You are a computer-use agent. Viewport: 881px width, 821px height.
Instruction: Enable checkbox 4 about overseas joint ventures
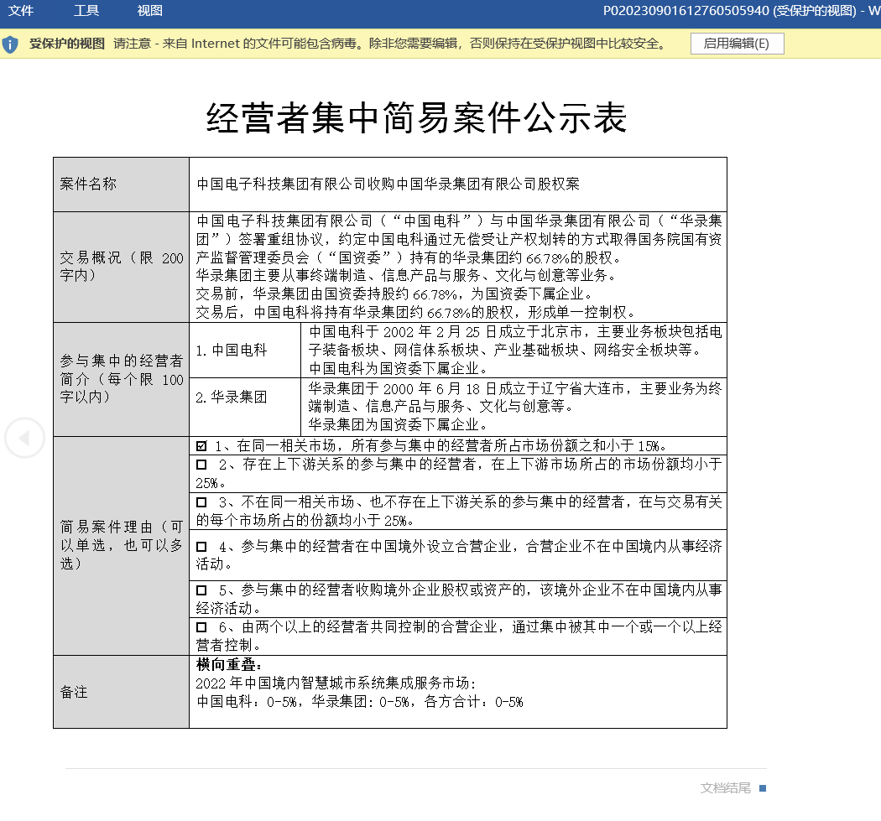click(x=201, y=546)
